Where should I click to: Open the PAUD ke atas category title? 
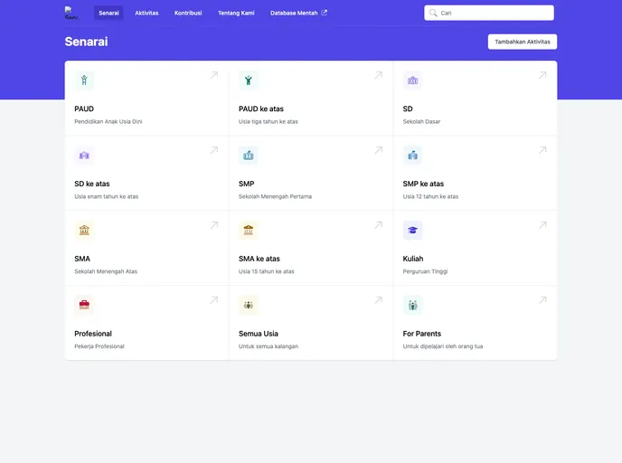point(261,109)
